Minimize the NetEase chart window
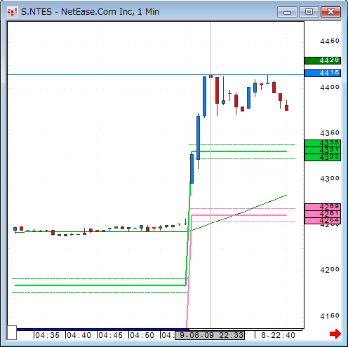 tap(287, 12)
